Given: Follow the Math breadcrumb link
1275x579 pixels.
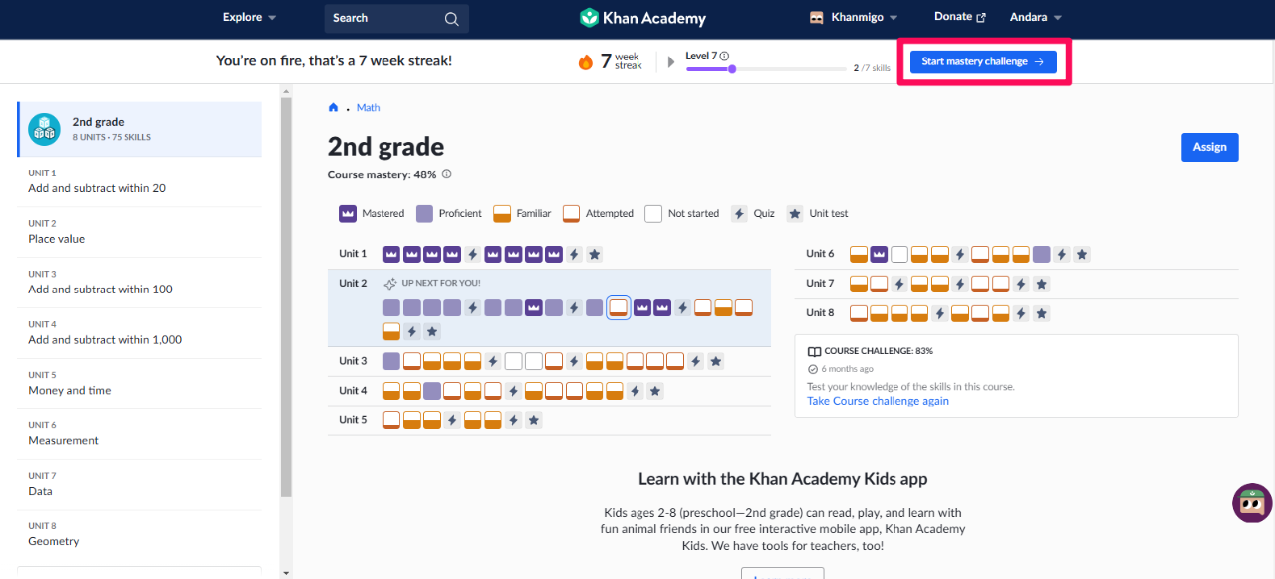Looking at the screenshot, I should tap(368, 108).
